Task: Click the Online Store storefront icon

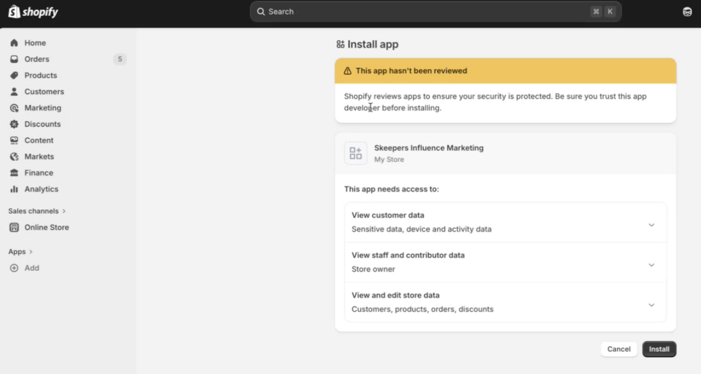Action: tap(14, 227)
